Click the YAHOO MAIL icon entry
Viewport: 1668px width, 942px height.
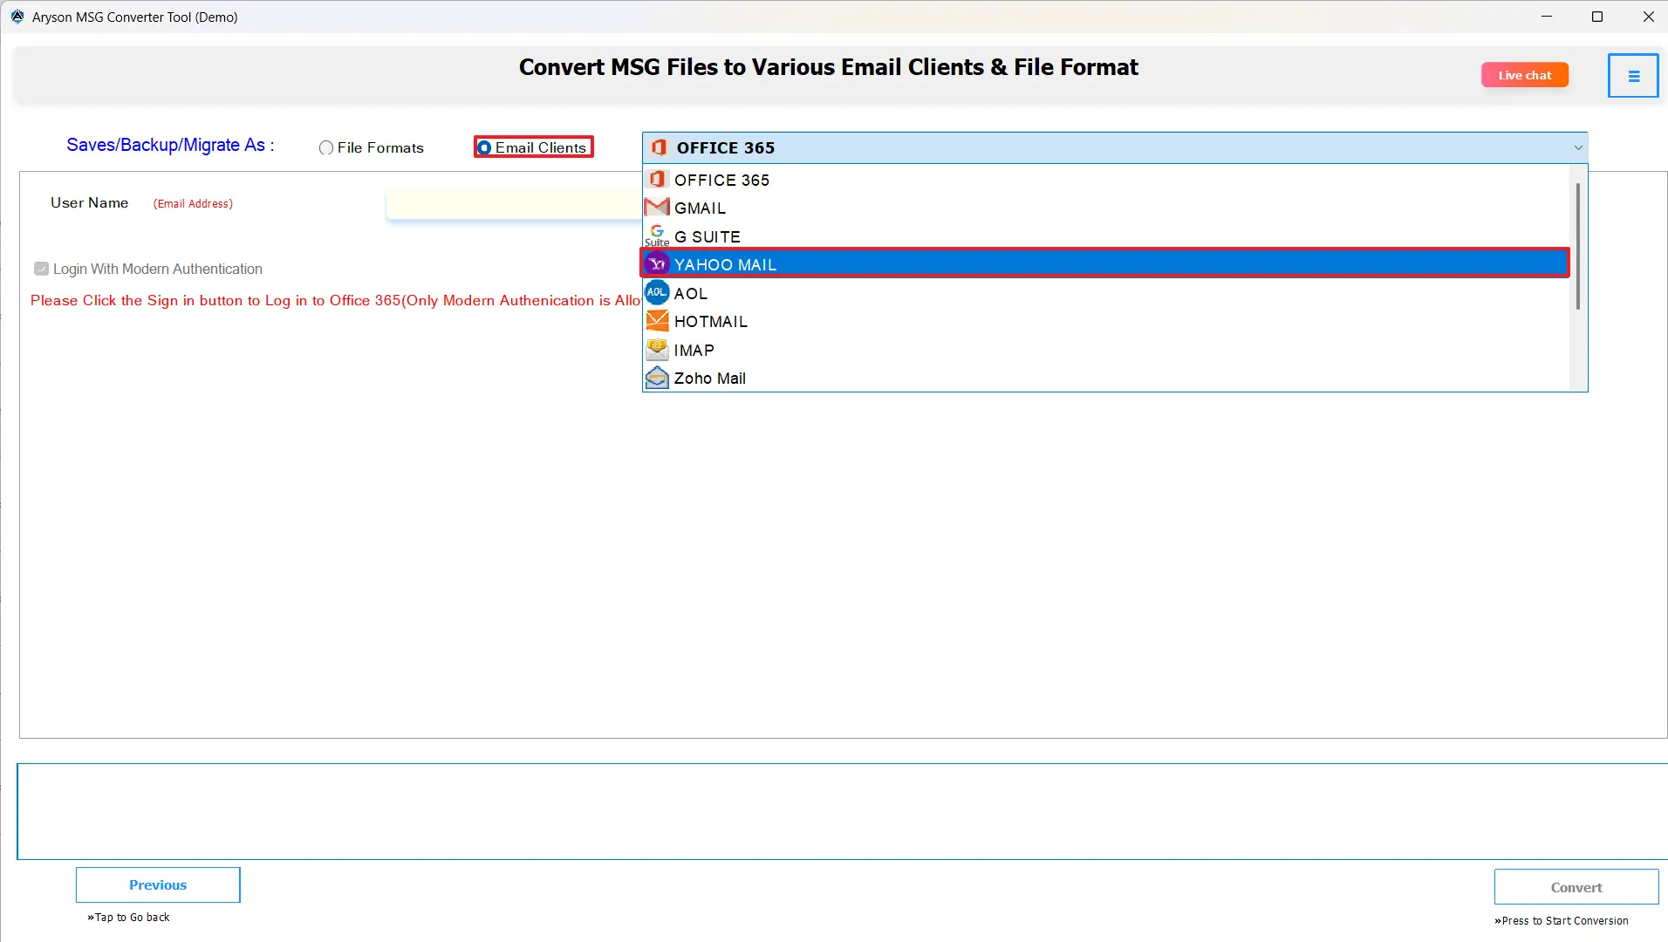[658, 263]
